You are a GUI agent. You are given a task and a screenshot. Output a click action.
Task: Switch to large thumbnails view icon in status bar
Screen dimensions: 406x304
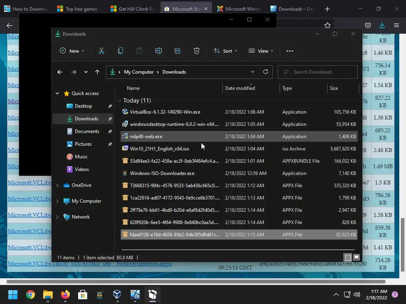(356, 257)
